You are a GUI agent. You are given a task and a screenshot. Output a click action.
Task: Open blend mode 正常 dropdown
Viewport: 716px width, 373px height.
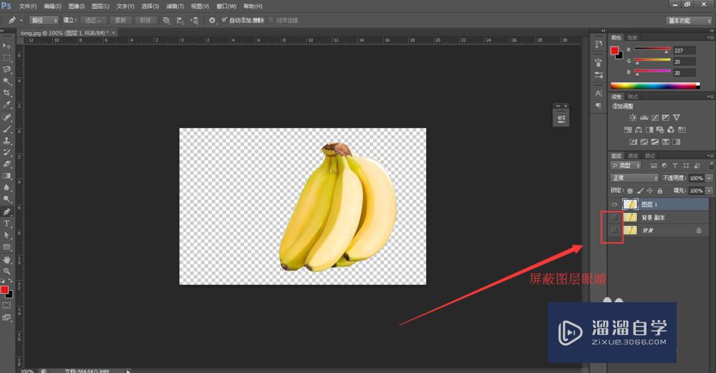point(634,178)
